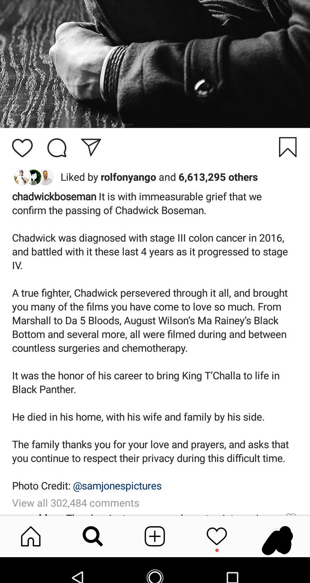Screen dimensions: 310x583
Task: Open the Activity heart tab
Action: point(217,537)
